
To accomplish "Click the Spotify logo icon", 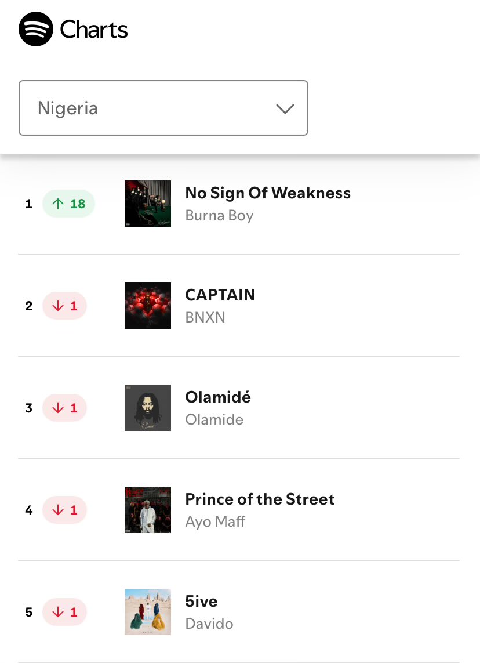I will click(36, 29).
